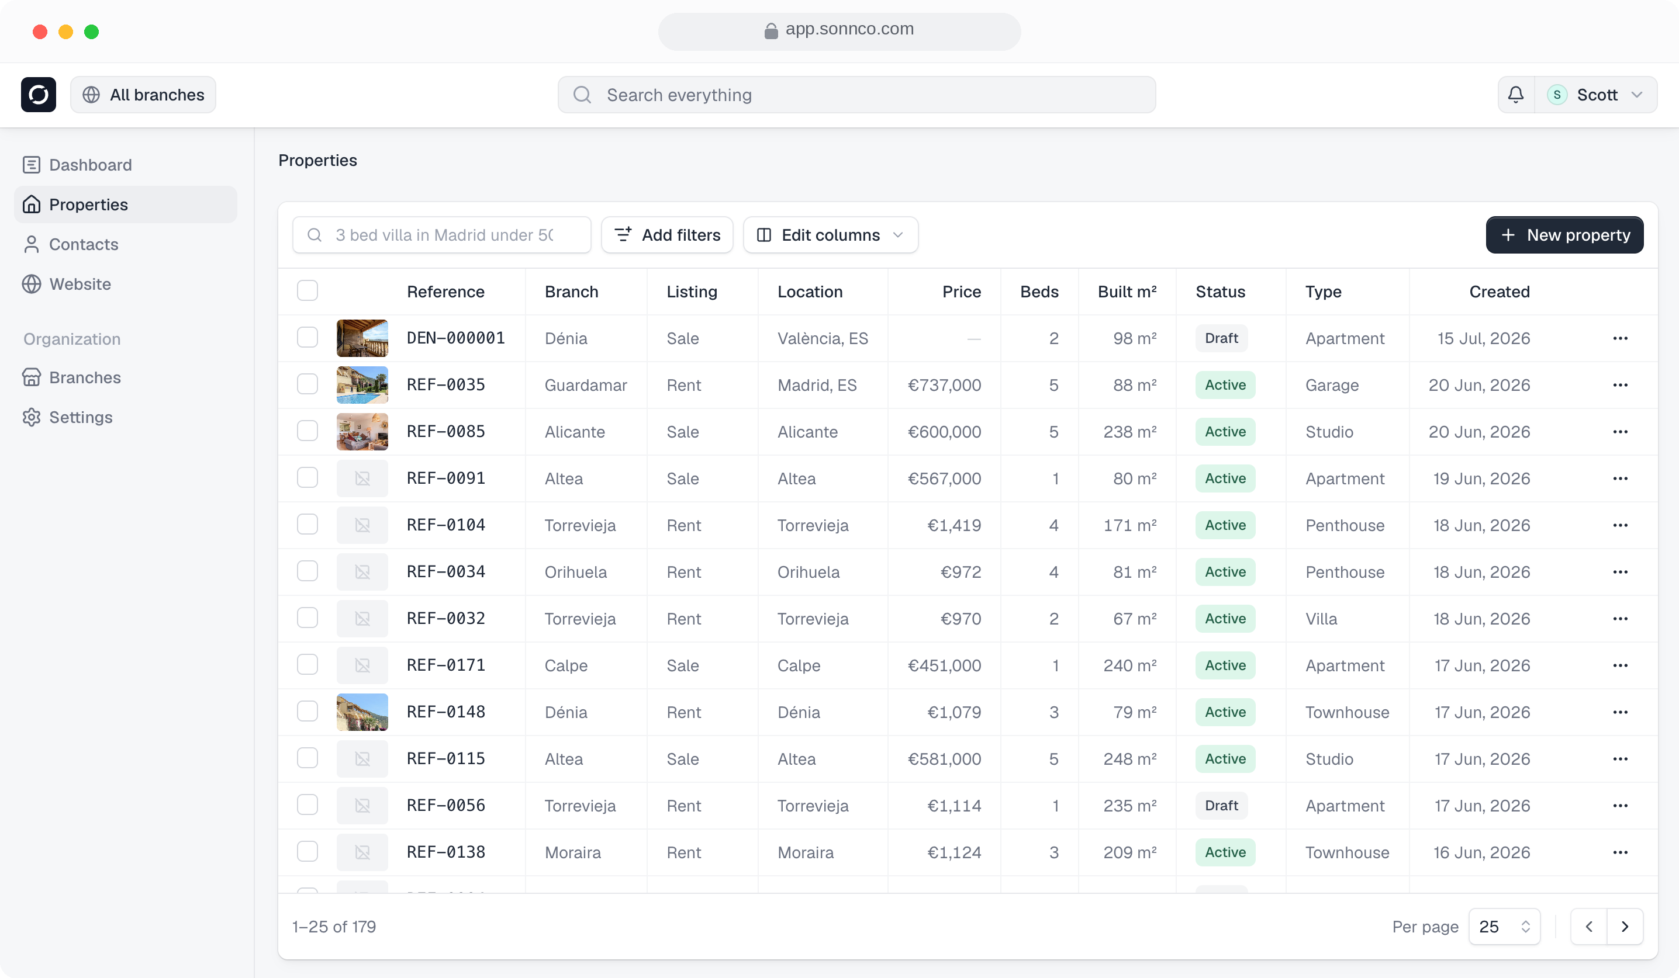
Task: Open the REF-0148 photo thumbnail
Action: (x=362, y=712)
